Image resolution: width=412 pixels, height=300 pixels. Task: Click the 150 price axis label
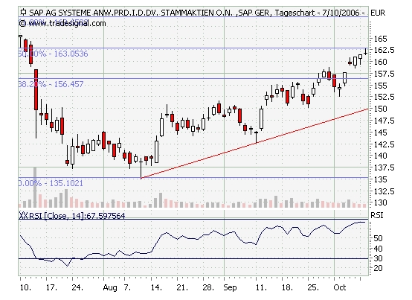tap(380, 109)
